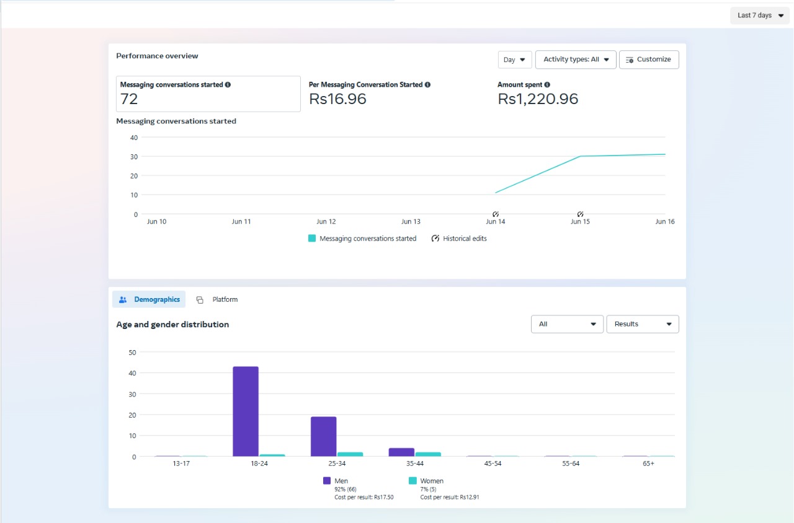This screenshot has height=523, width=794.
Task: Click info icon next to Per Messaging Conversation Started
Action: pos(427,85)
